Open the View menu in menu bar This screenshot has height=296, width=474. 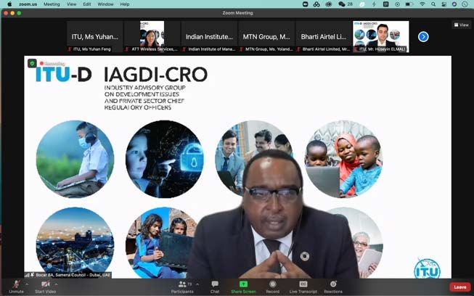pyautogui.click(x=71, y=4)
